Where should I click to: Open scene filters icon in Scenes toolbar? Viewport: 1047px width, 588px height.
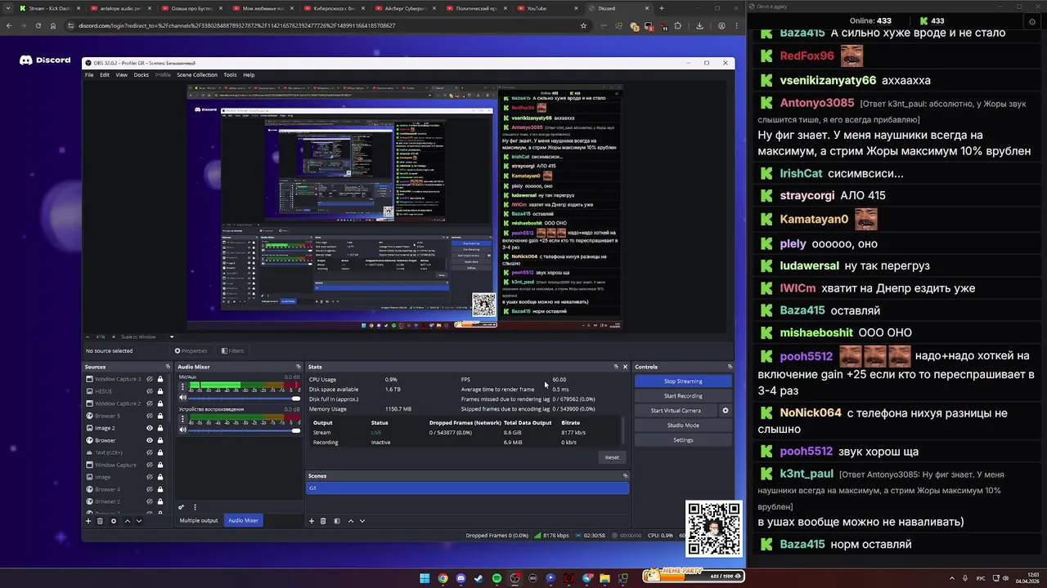(x=336, y=521)
